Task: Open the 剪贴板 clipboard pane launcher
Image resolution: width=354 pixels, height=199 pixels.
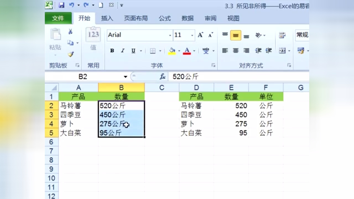Action: (77, 66)
